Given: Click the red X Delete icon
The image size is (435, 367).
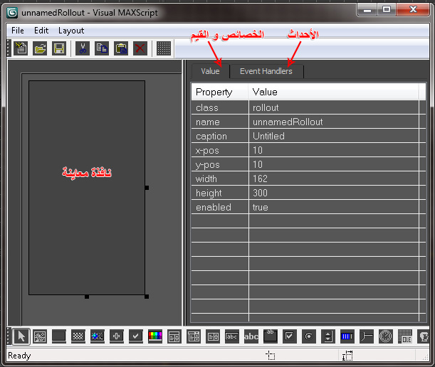Looking at the screenshot, I should (x=140, y=48).
